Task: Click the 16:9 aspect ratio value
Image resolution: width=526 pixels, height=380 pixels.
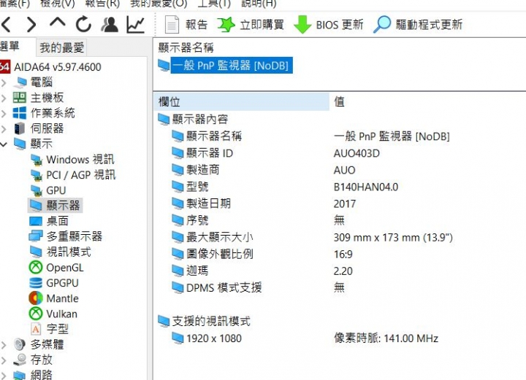Action: [x=343, y=255]
